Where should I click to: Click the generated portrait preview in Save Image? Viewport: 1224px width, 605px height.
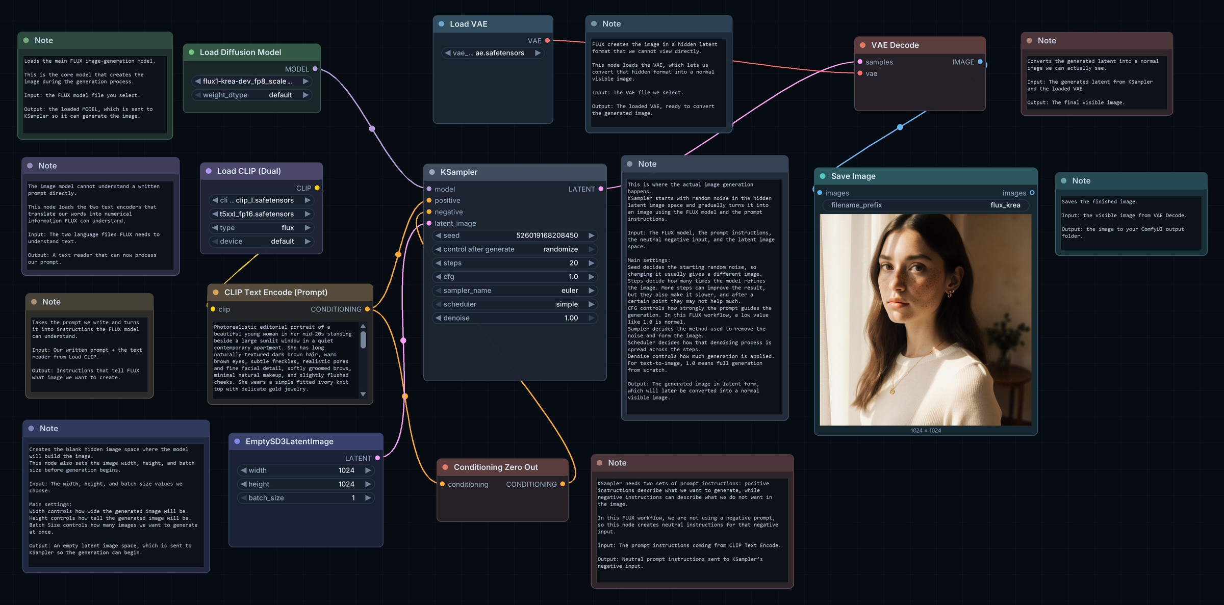925,320
